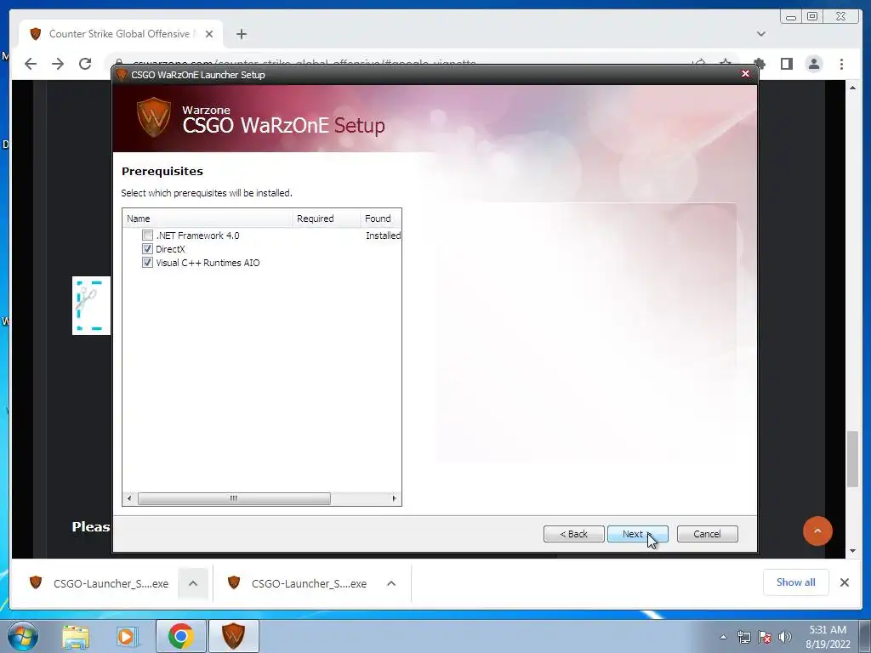Image resolution: width=871 pixels, height=653 pixels.
Task: Open Chrome profile avatar
Action: coord(814,64)
